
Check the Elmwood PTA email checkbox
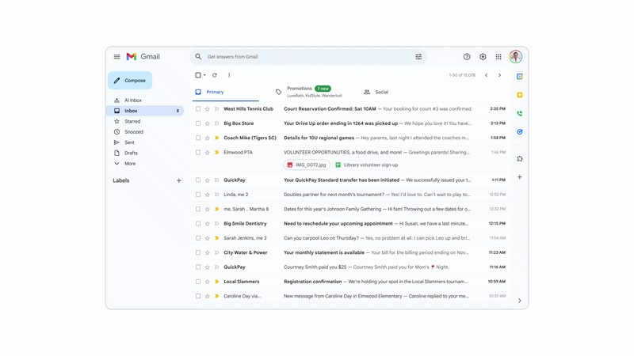[x=197, y=153]
